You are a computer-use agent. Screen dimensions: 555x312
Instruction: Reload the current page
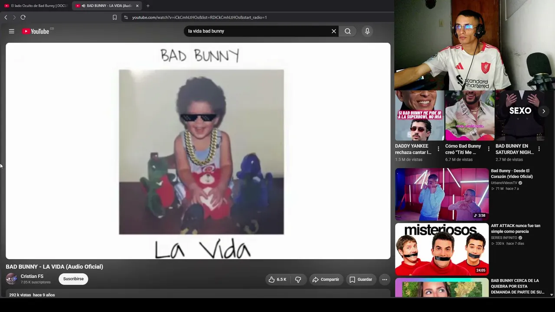[x=23, y=17]
